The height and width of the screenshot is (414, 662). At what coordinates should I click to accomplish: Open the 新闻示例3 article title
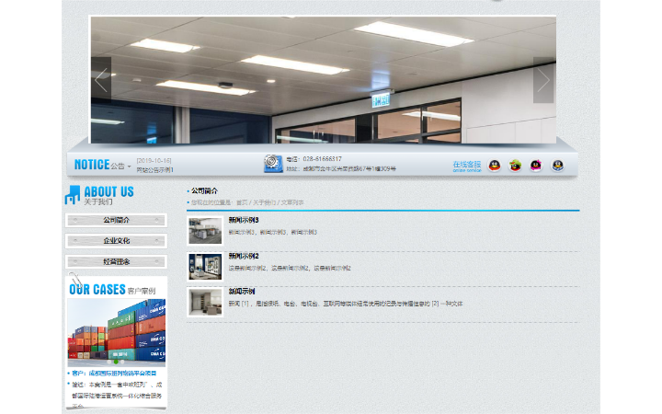click(x=244, y=220)
